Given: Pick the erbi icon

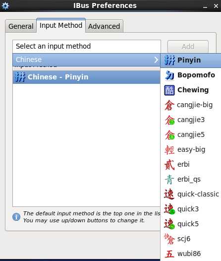Looking at the screenshot, I should point(169,164).
